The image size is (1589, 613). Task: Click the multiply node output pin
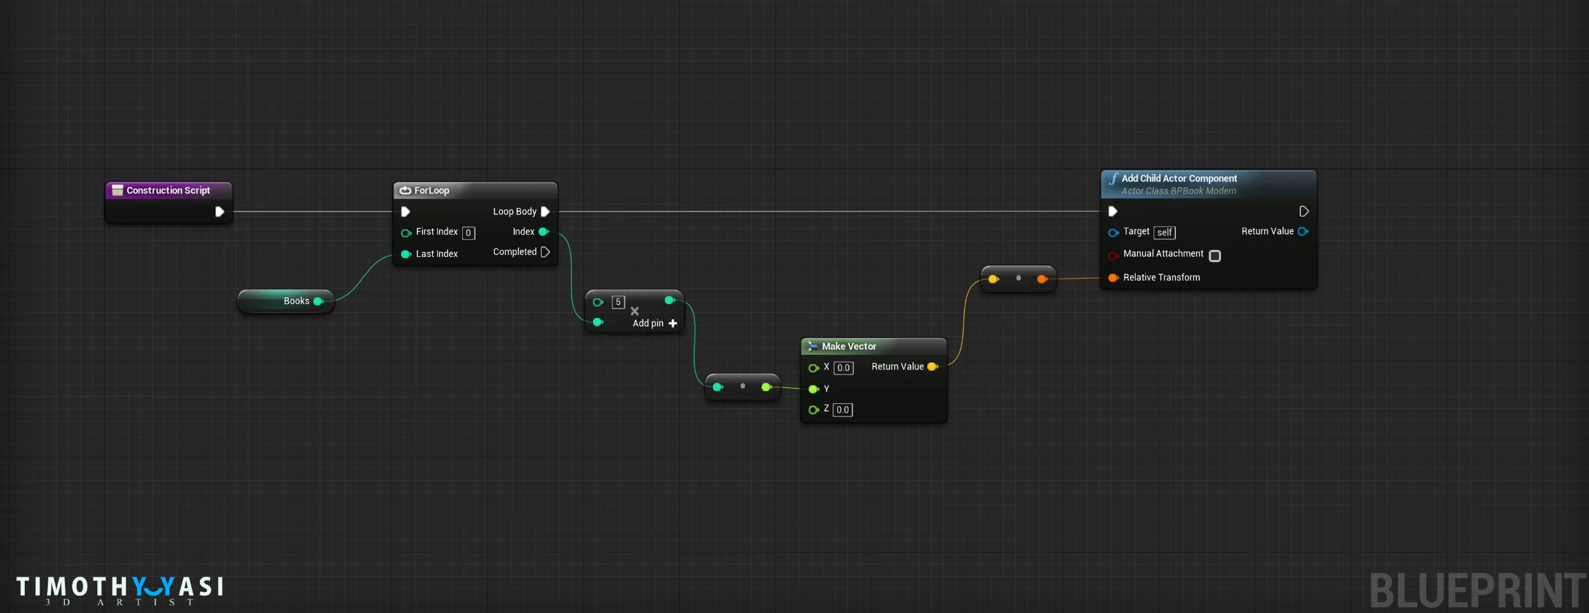coord(670,300)
